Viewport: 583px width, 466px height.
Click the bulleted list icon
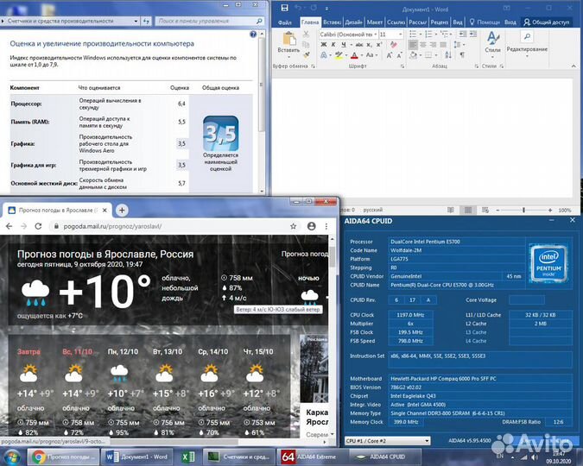[413, 35]
